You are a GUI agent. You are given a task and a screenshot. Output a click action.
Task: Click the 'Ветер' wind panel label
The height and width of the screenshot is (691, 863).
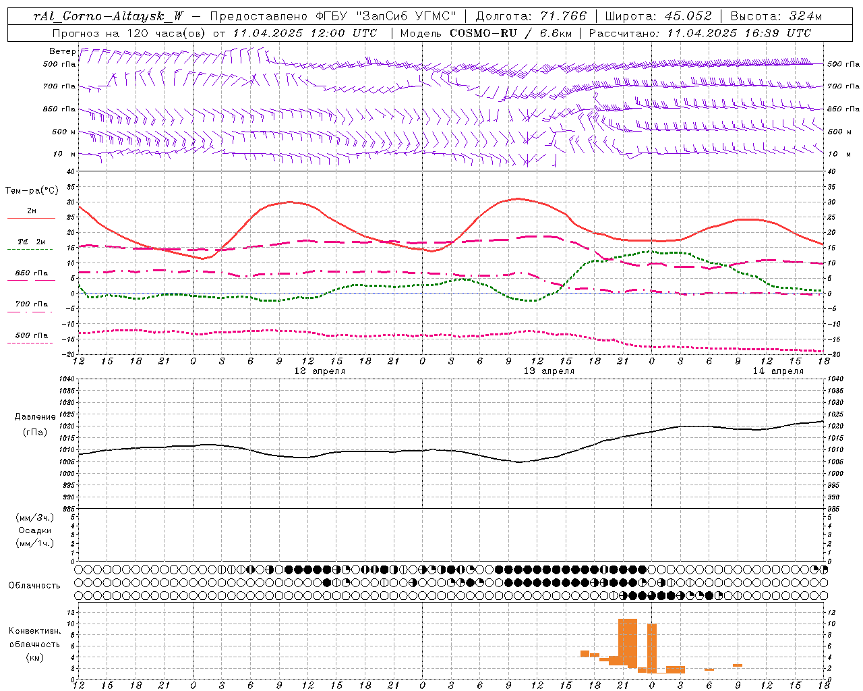point(62,51)
